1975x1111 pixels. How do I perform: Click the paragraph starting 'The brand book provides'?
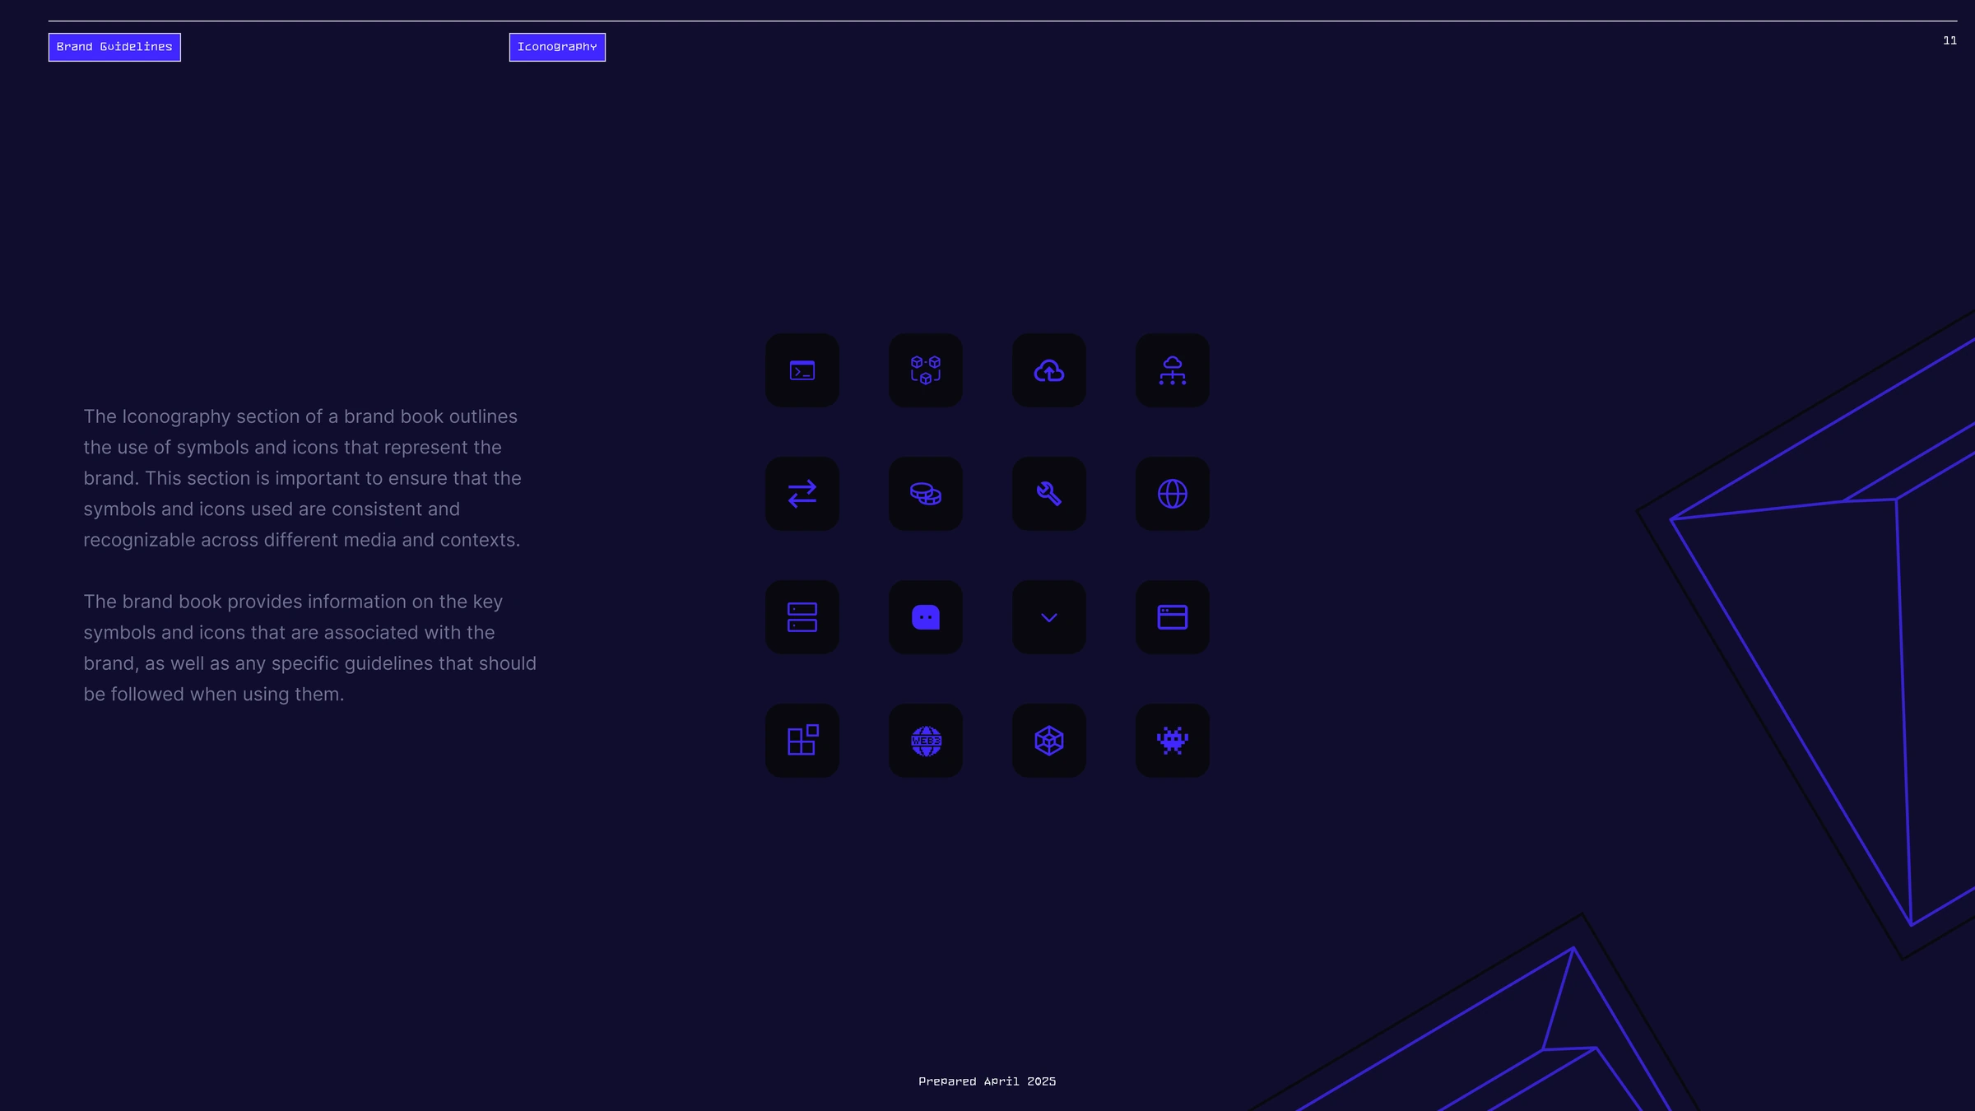pos(310,648)
